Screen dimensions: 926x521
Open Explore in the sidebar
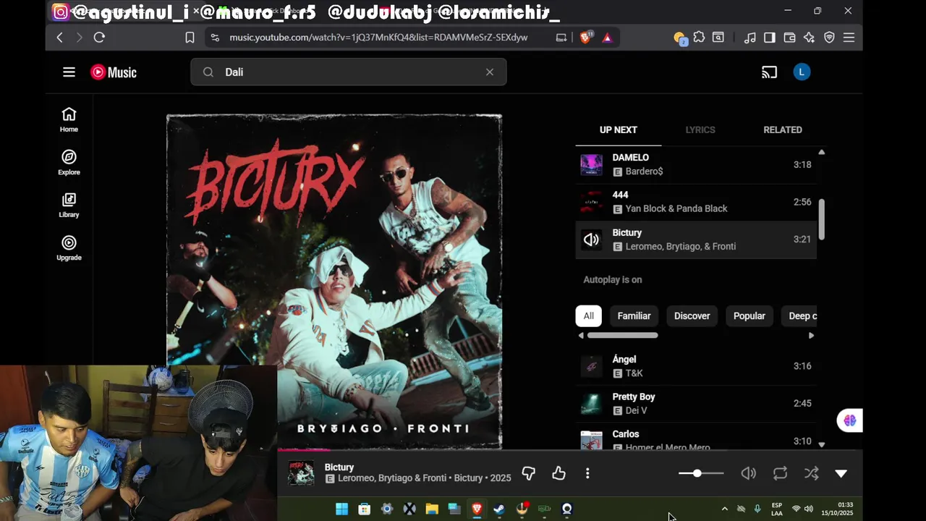coord(69,163)
